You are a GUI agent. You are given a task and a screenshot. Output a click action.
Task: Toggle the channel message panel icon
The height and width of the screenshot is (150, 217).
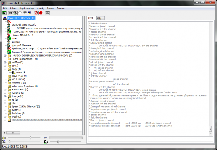pos(47,13)
